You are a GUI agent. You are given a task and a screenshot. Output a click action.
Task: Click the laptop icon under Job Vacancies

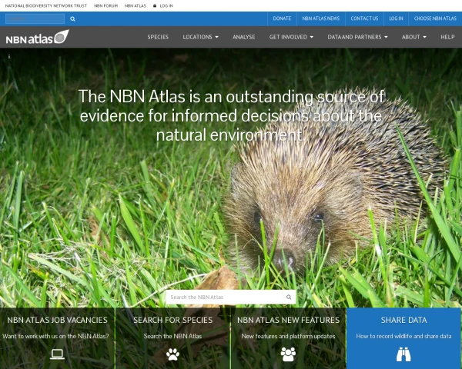[57, 354]
